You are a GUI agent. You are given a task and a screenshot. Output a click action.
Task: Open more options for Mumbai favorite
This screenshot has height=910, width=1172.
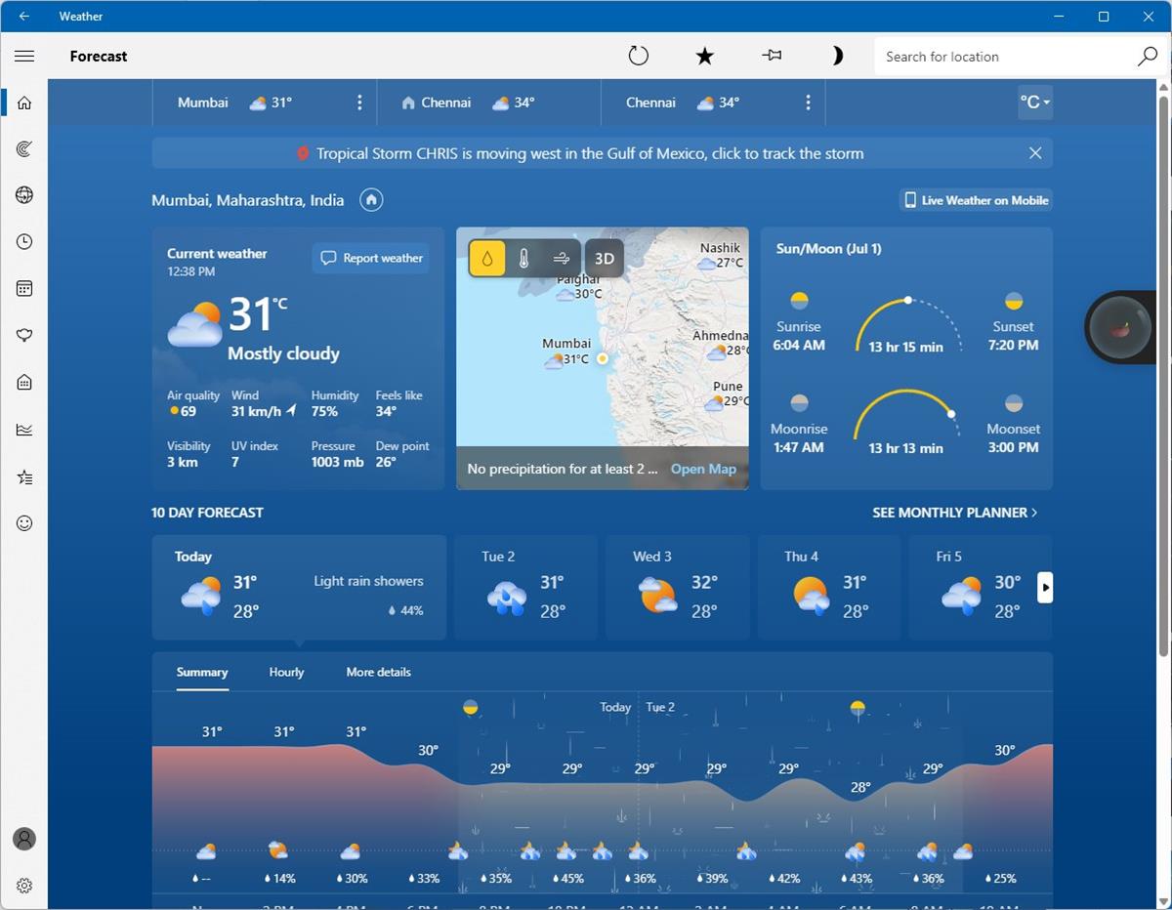359,103
